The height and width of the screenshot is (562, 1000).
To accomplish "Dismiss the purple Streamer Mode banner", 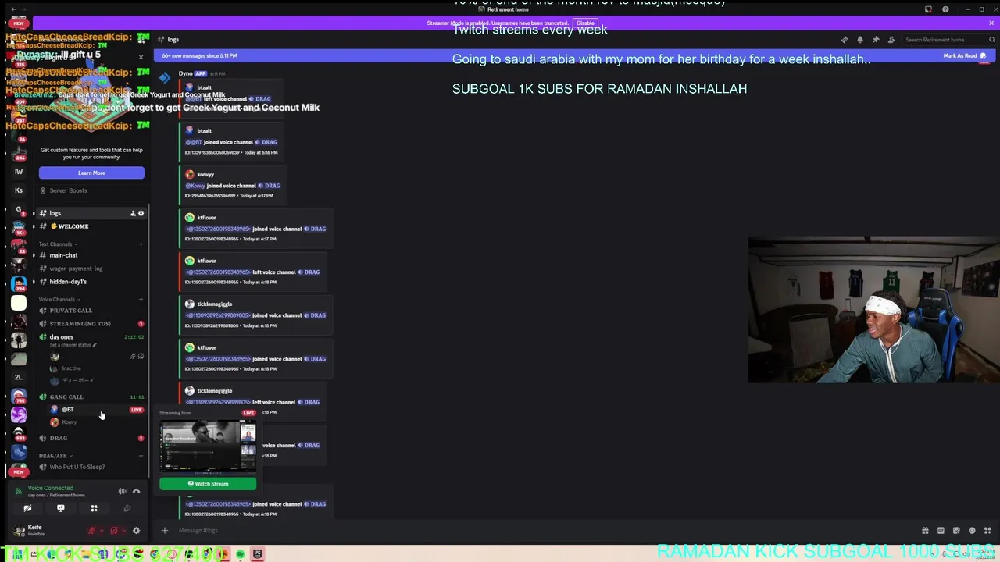I will [991, 23].
